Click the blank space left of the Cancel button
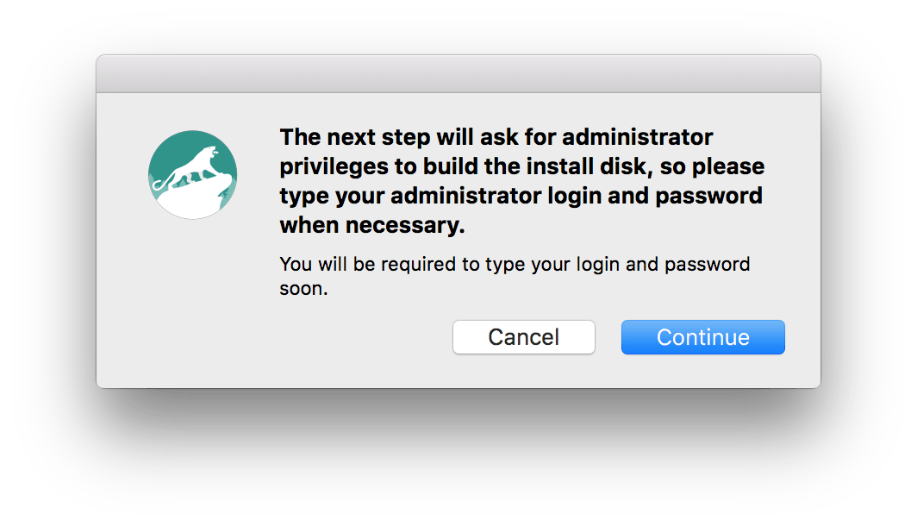The width and height of the screenshot is (917, 526). coord(351,337)
